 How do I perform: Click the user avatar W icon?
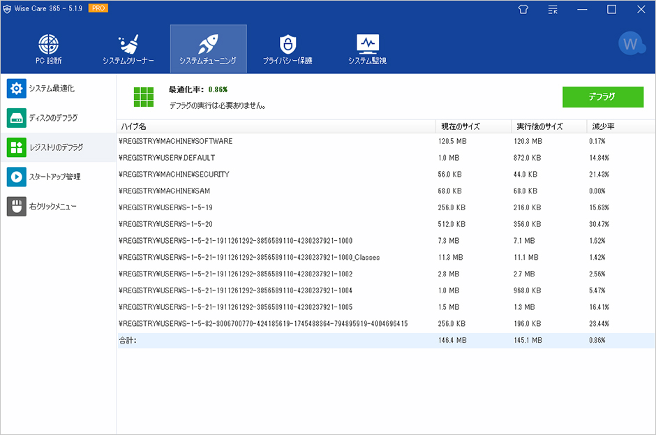click(630, 43)
